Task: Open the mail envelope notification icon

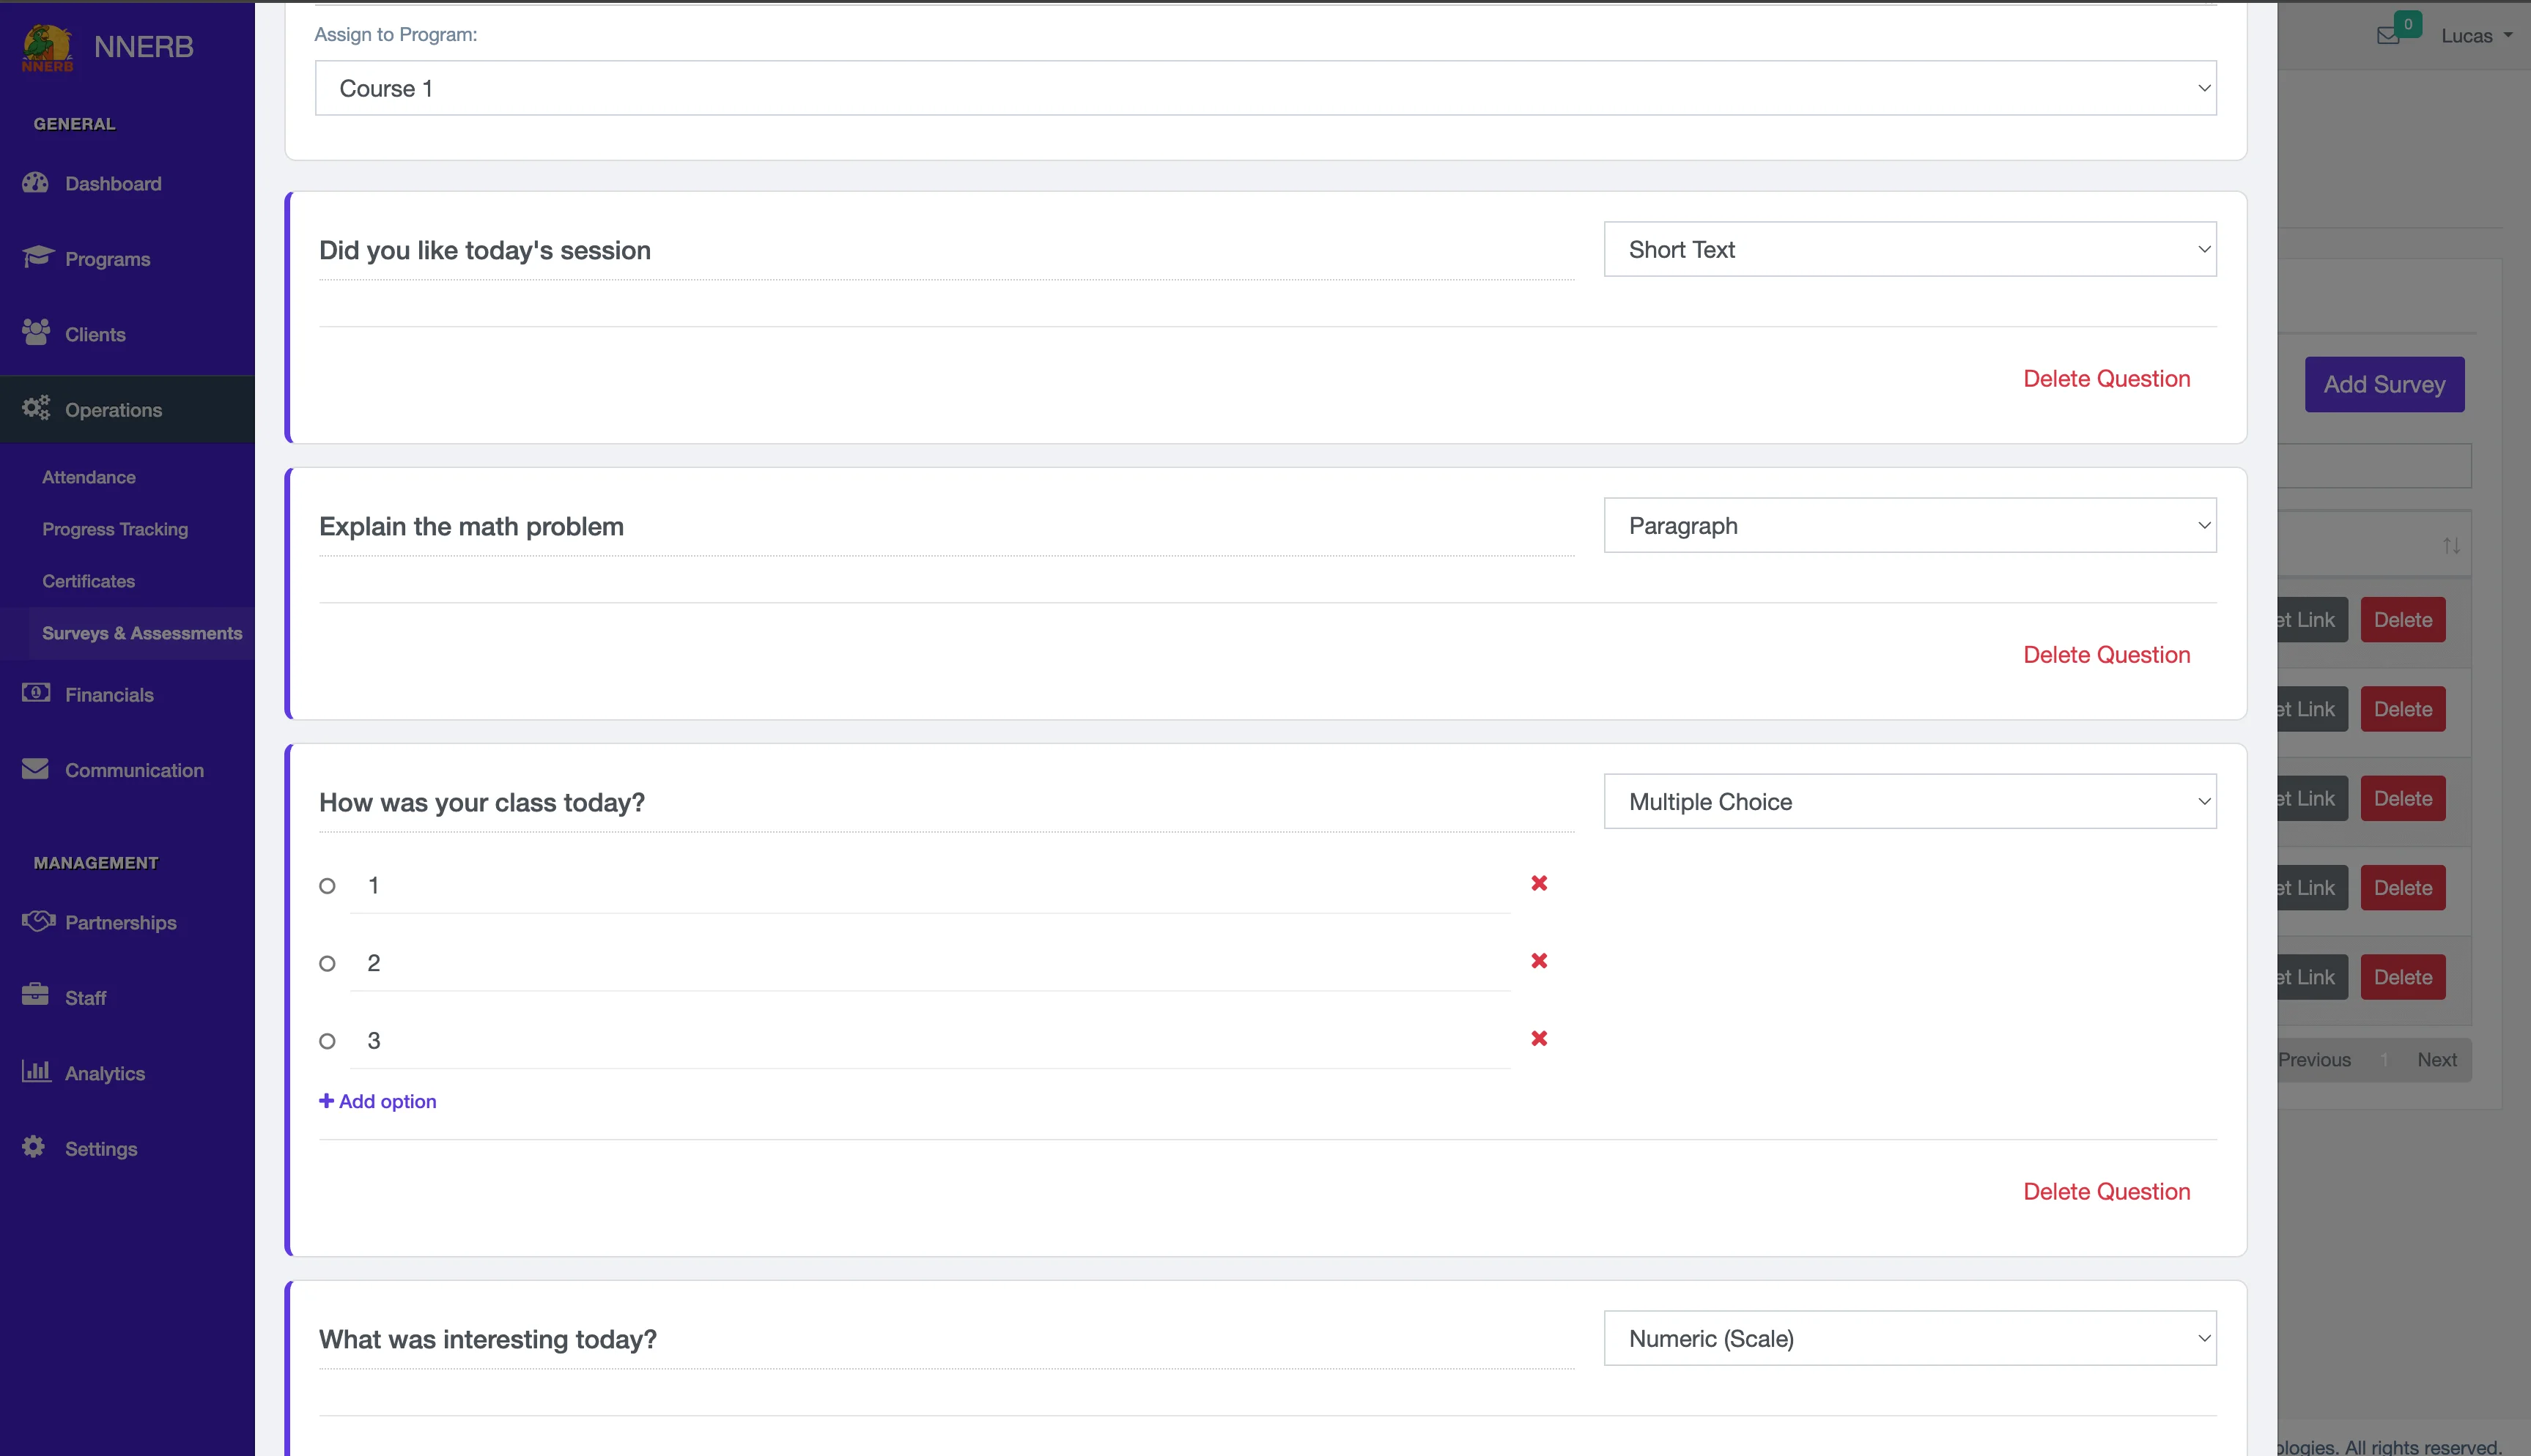Action: (x=2388, y=36)
